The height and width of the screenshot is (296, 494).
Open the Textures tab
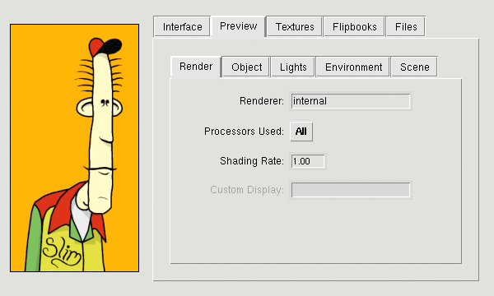click(x=295, y=27)
